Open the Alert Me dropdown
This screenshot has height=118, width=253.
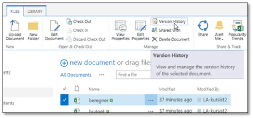(219, 30)
